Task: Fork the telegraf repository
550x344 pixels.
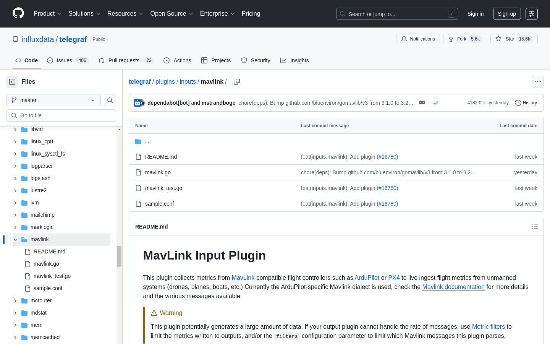Action: (x=465, y=39)
